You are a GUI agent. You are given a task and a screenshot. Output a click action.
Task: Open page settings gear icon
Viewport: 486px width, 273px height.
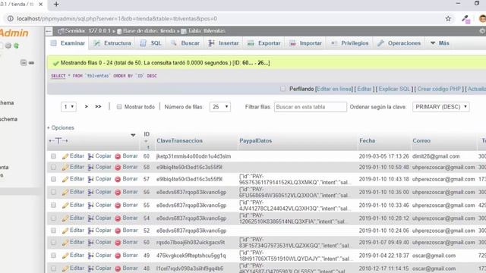[x=482, y=31]
